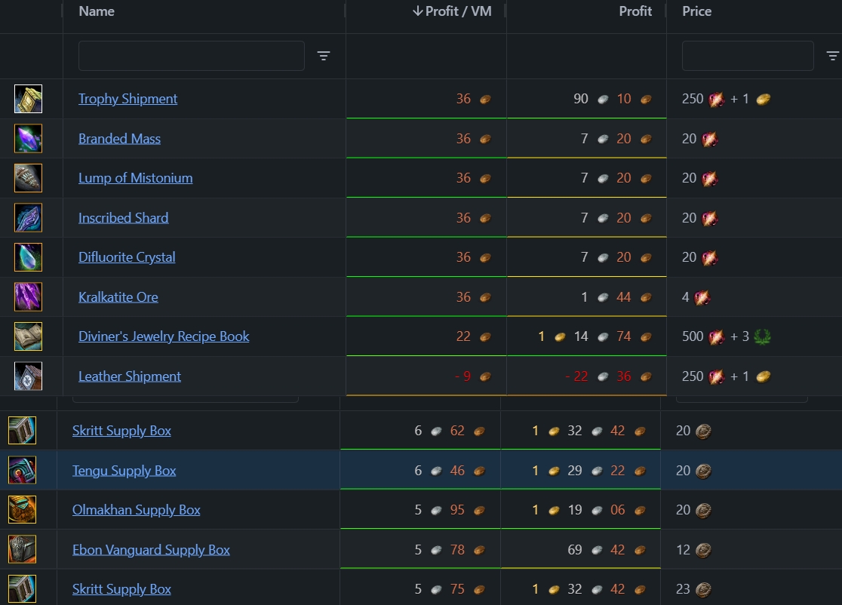Click the gold coin icon in Leather Shipment price
This screenshot has width=842, height=605.
pyautogui.click(x=763, y=377)
